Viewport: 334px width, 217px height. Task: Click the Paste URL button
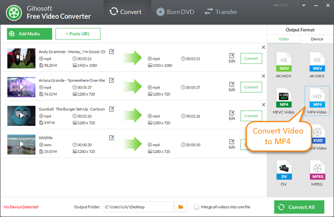[78, 34]
